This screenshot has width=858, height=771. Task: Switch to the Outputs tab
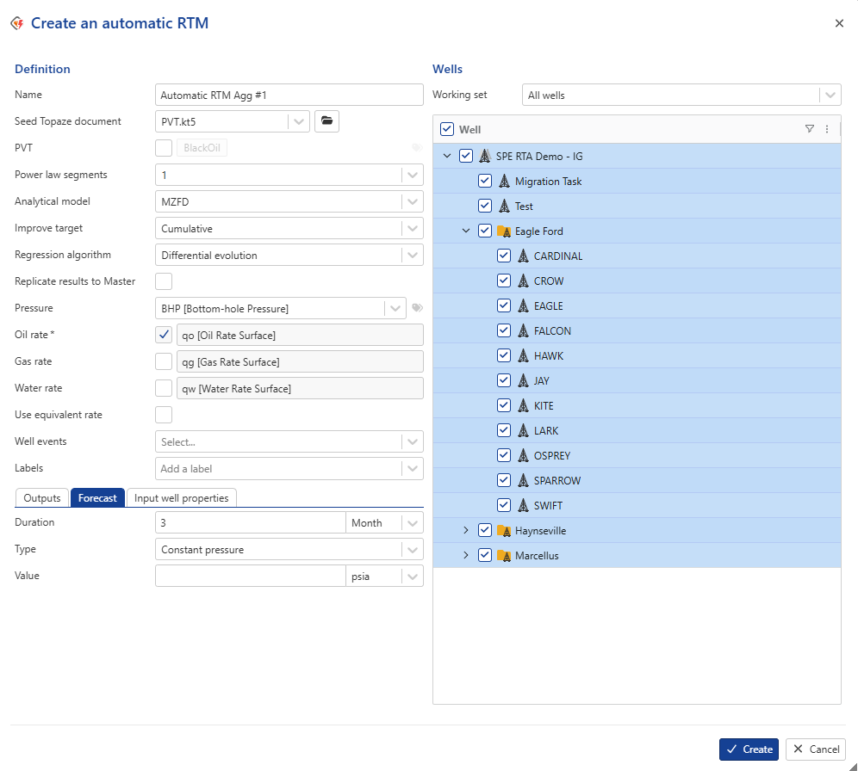pyautogui.click(x=42, y=498)
